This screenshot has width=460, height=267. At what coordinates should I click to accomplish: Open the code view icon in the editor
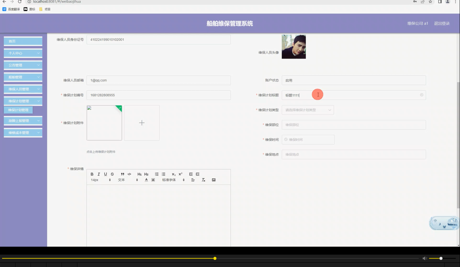point(129,174)
